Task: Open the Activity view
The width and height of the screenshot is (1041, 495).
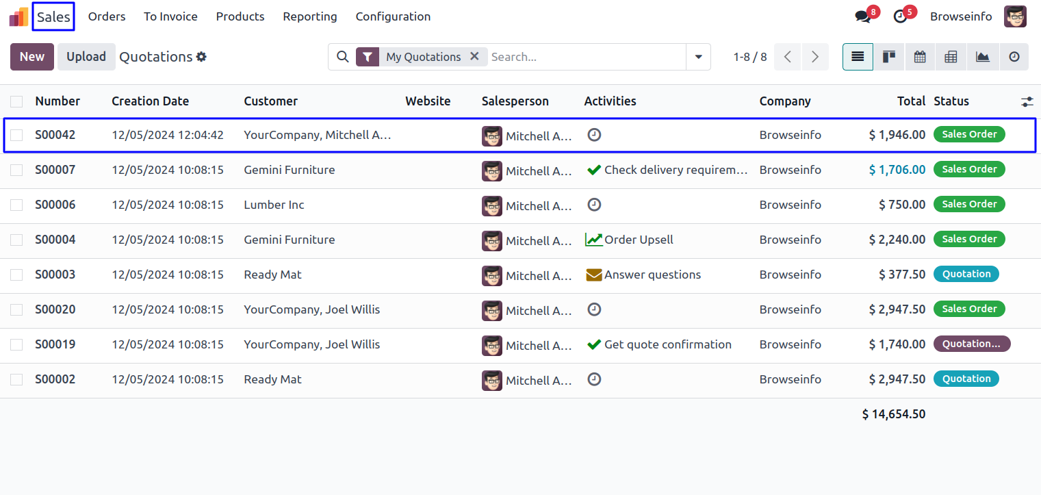Action: tap(1014, 57)
